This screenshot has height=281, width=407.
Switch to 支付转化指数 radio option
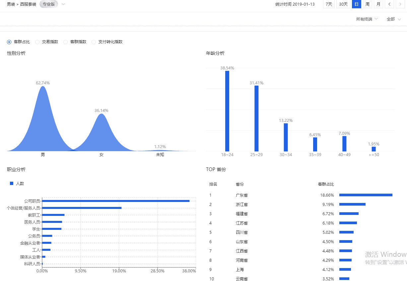pyautogui.click(x=94, y=42)
